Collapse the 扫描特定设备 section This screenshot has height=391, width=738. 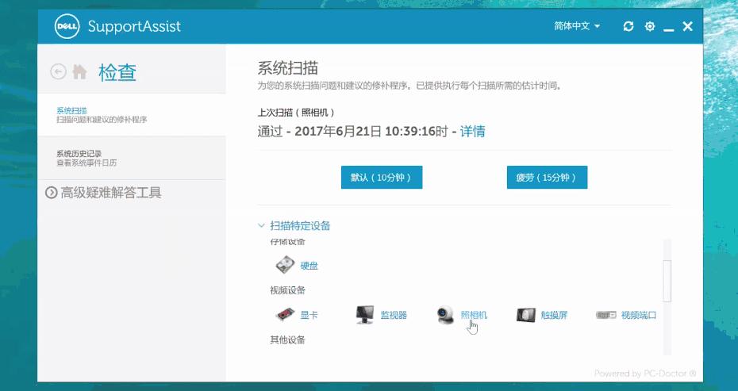(x=294, y=225)
